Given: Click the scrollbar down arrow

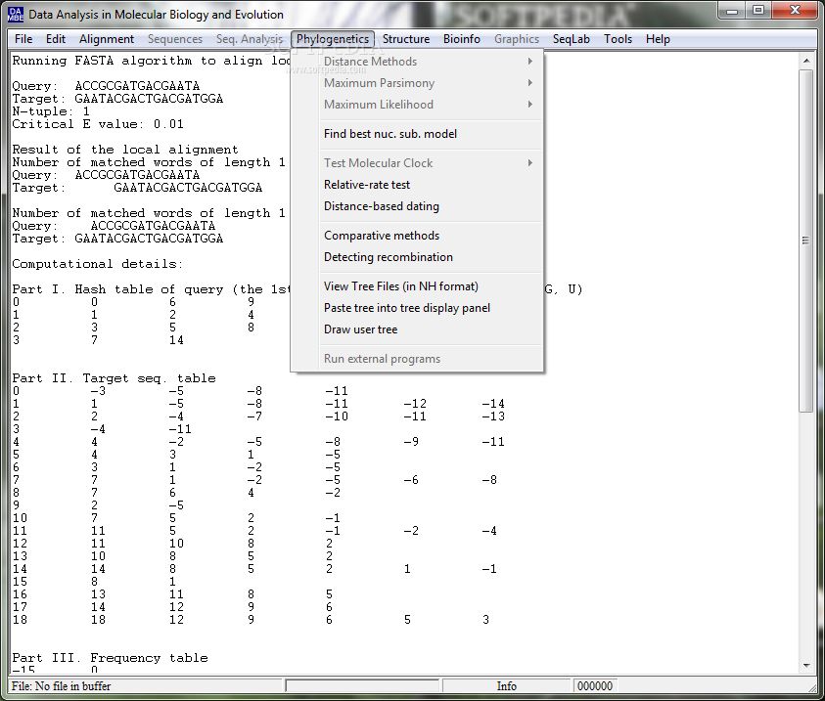Looking at the screenshot, I should [806, 665].
